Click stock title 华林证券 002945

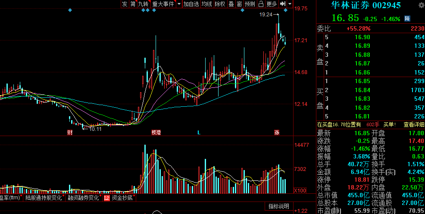point(366,5)
